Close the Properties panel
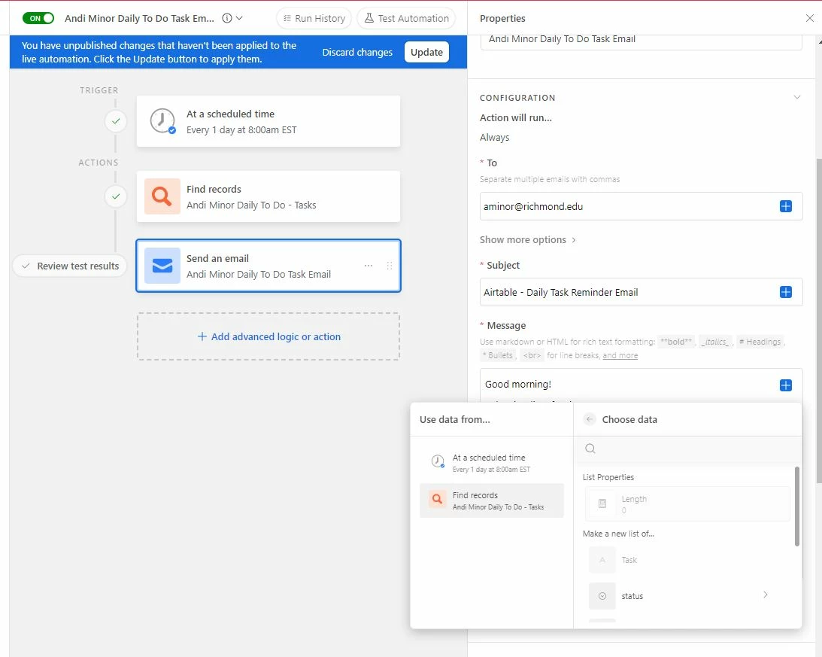Image resolution: width=822 pixels, height=657 pixels. point(809,18)
